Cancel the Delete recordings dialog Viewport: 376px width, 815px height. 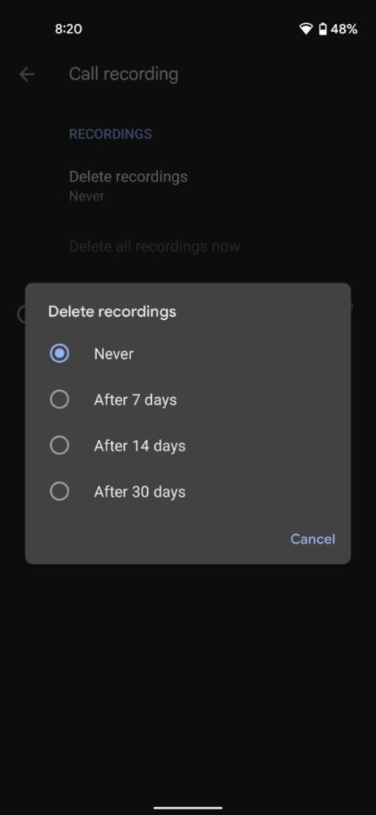click(x=312, y=539)
